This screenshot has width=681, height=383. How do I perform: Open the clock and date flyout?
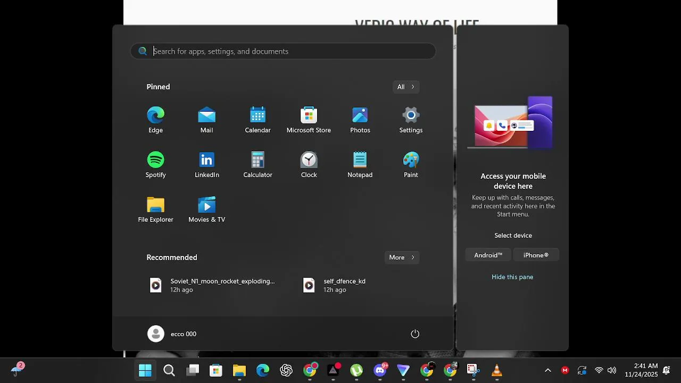point(641,370)
